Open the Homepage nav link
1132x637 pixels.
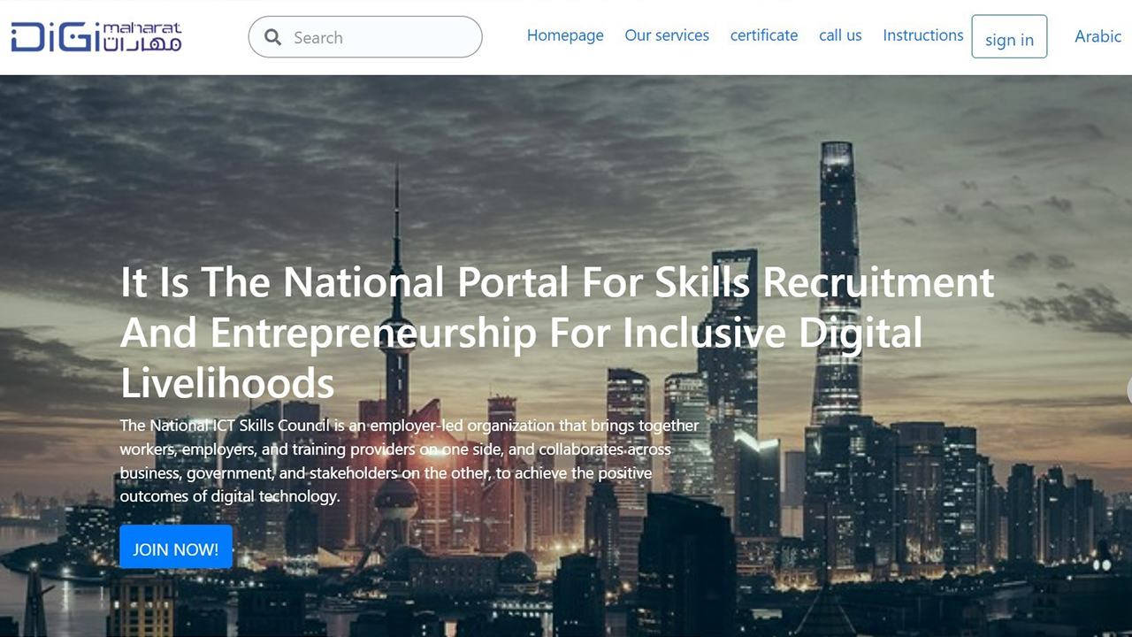pos(565,35)
